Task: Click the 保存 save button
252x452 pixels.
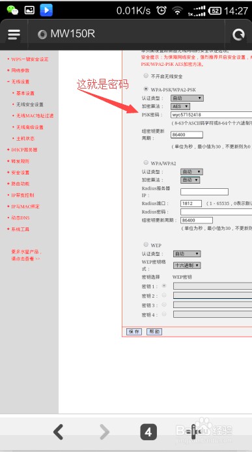Action: 134,332
